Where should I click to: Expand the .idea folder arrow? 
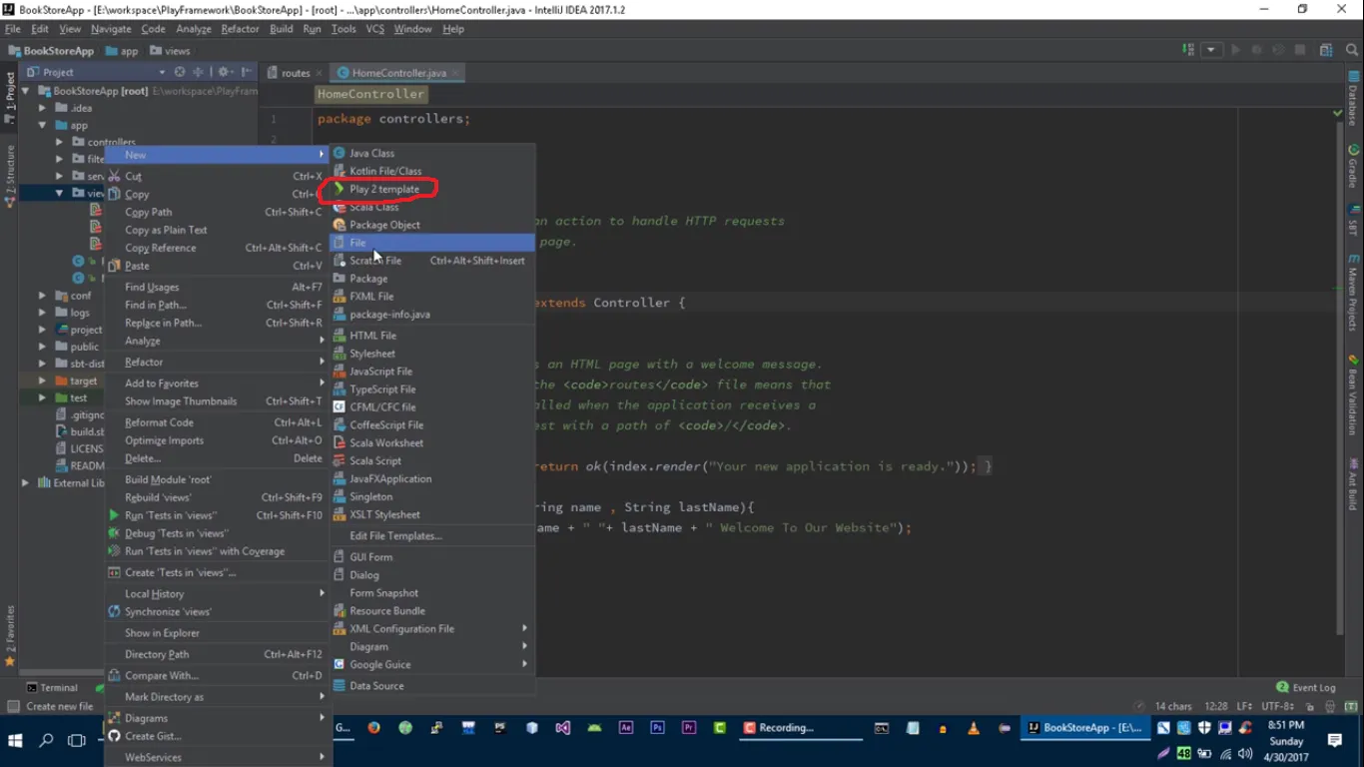pyautogui.click(x=42, y=108)
